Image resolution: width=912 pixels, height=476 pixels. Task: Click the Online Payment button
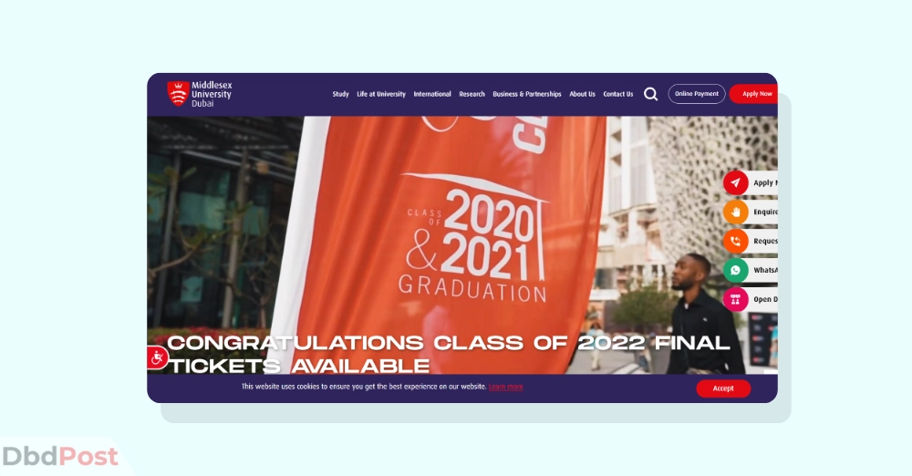697,94
